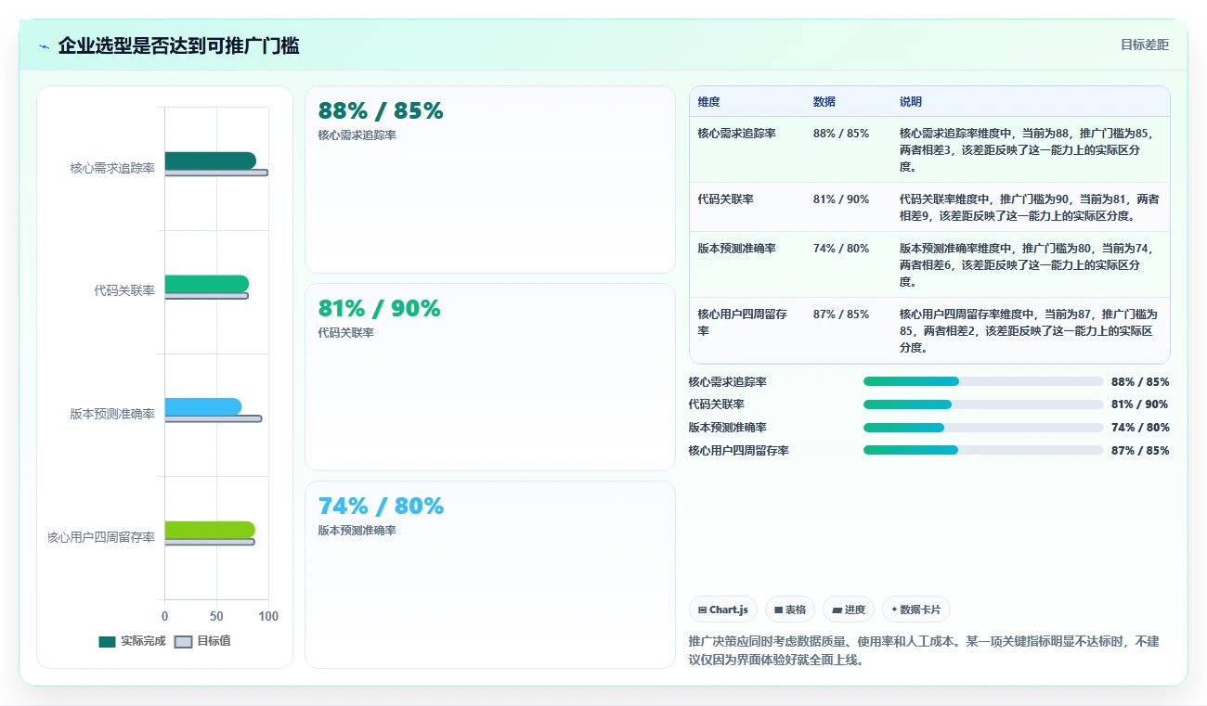Click the 表格 tag chip
The image size is (1207, 706).
click(790, 610)
